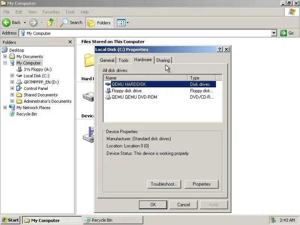Select QEMU QEMU DVD-ROM row

pos(160,97)
